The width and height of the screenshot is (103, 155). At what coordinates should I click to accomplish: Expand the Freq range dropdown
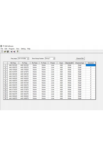click(x=28, y=59)
